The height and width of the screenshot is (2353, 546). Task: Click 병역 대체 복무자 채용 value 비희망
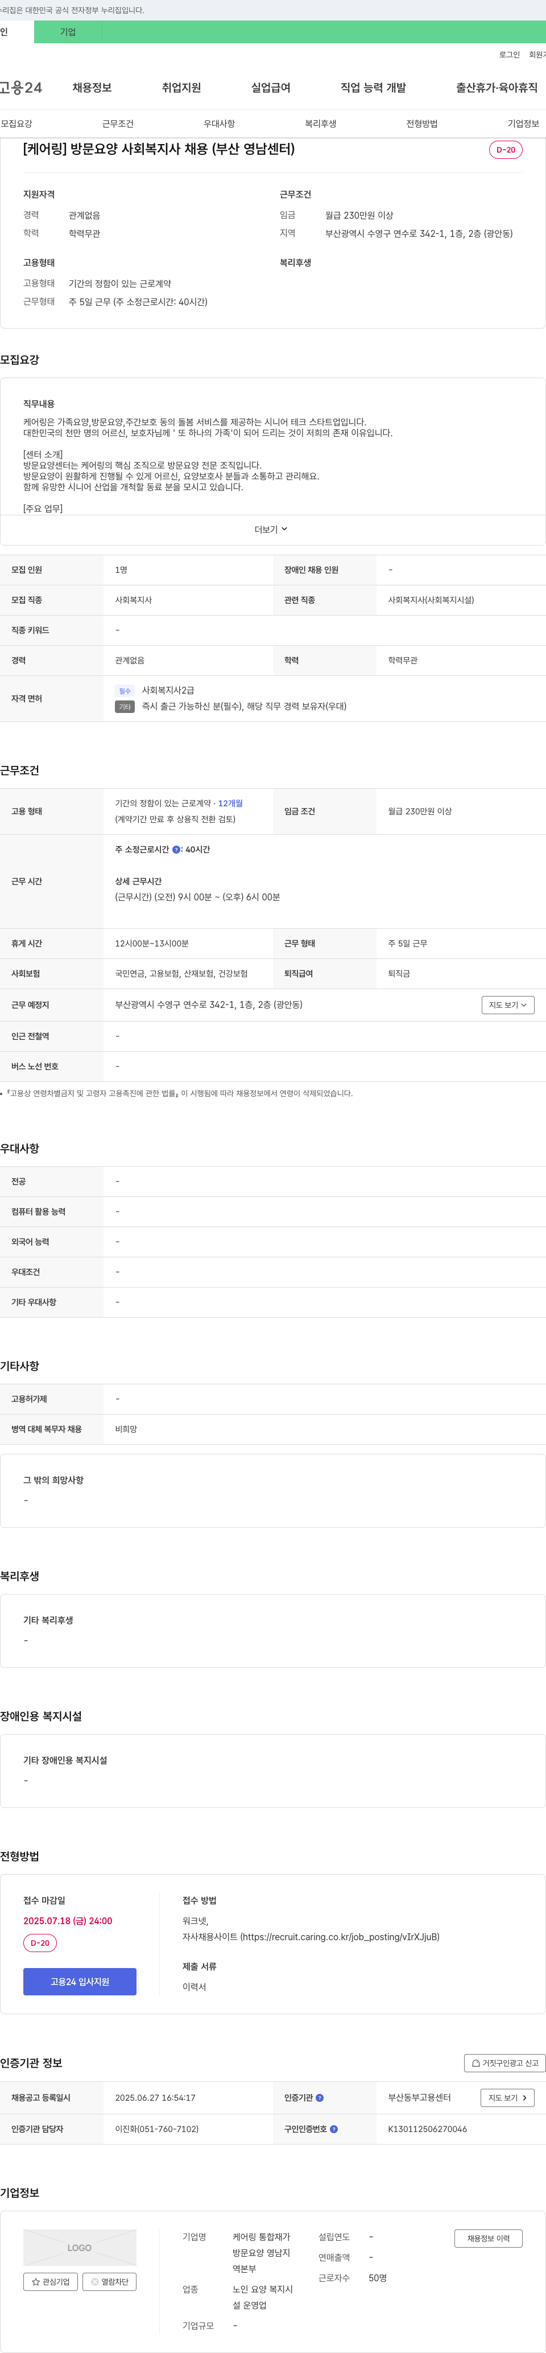[x=126, y=1429]
